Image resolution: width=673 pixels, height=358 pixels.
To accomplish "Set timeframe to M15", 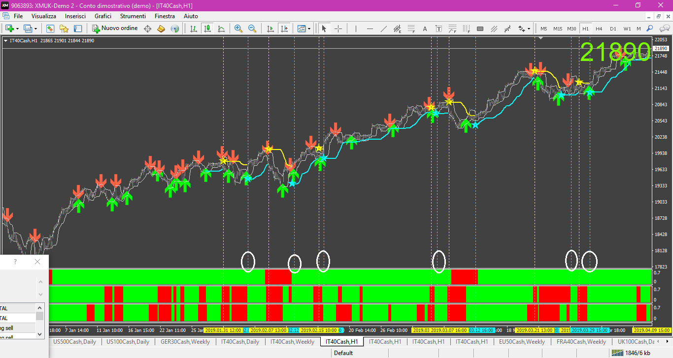I will 558,29.
